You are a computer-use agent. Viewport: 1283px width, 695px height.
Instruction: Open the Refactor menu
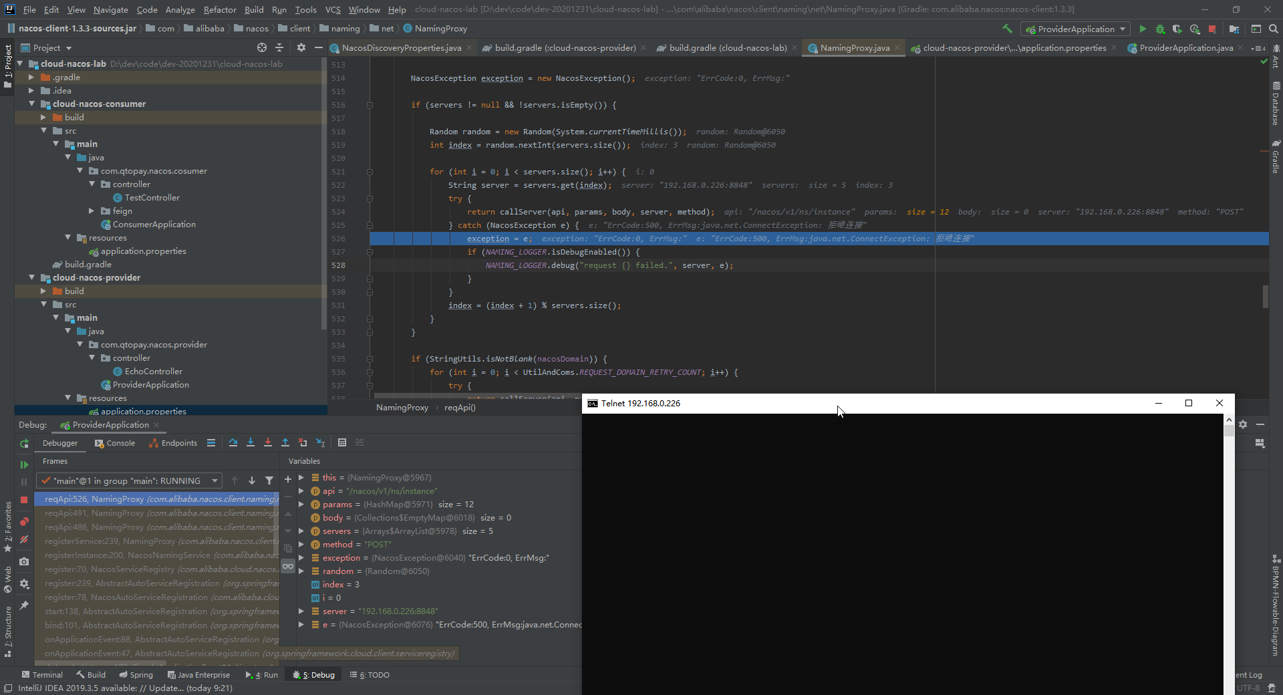pos(220,9)
